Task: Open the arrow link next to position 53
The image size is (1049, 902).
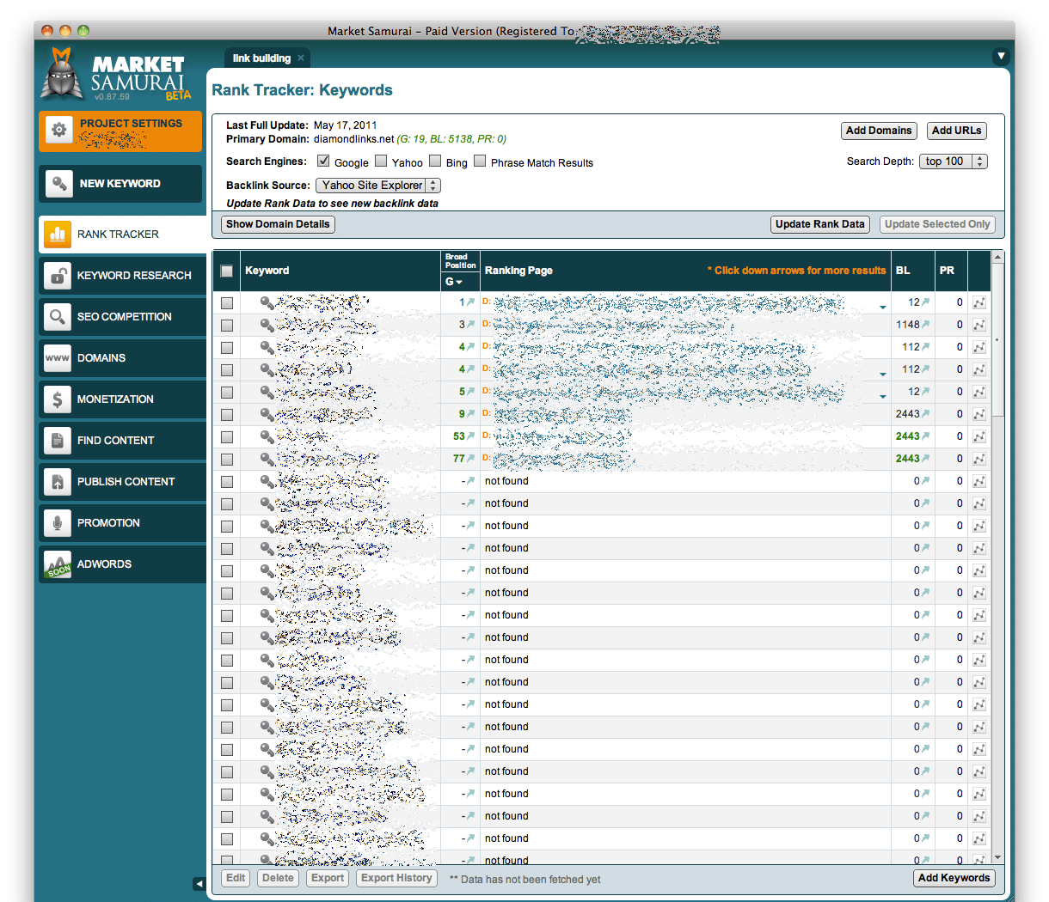Action: tap(470, 436)
